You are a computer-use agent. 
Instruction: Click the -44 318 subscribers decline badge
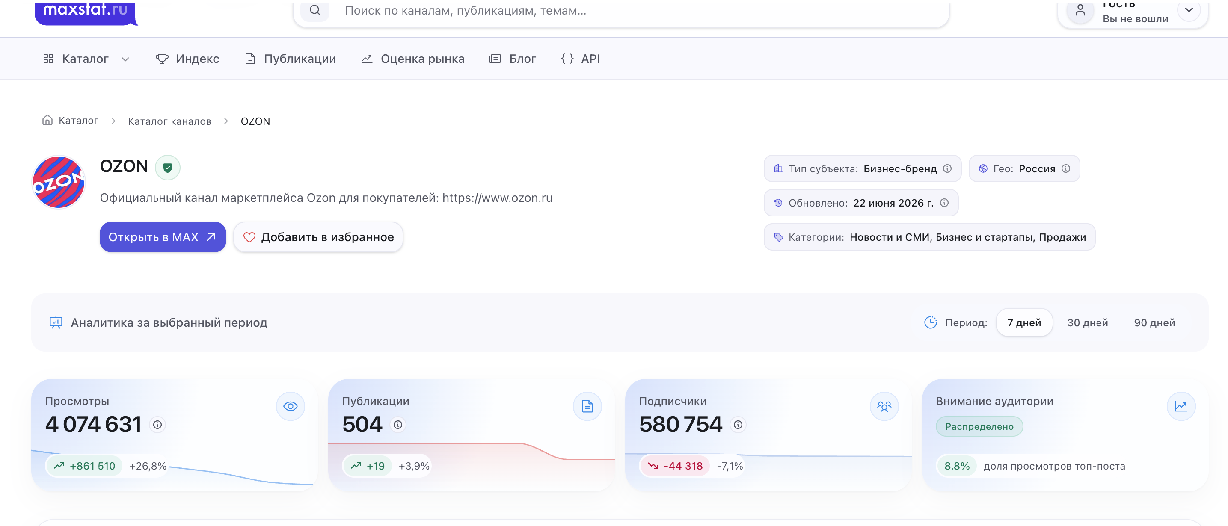pos(675,466)
